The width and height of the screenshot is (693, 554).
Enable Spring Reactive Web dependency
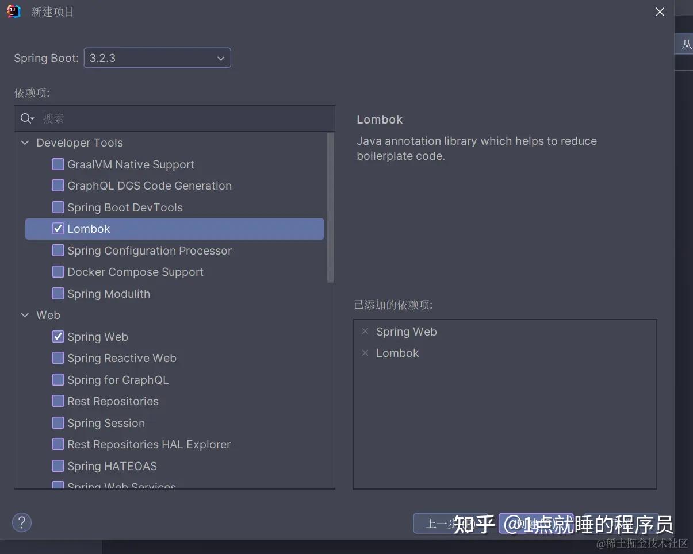tap(58, 358)
